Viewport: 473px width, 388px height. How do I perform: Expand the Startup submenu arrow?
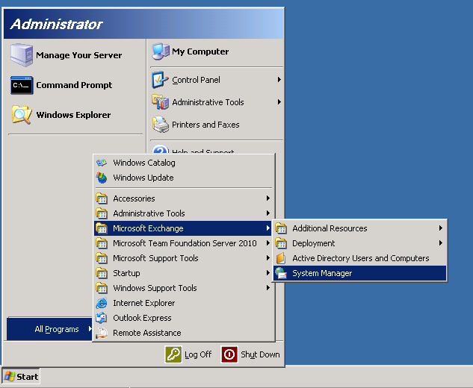[x=268, y=273]
